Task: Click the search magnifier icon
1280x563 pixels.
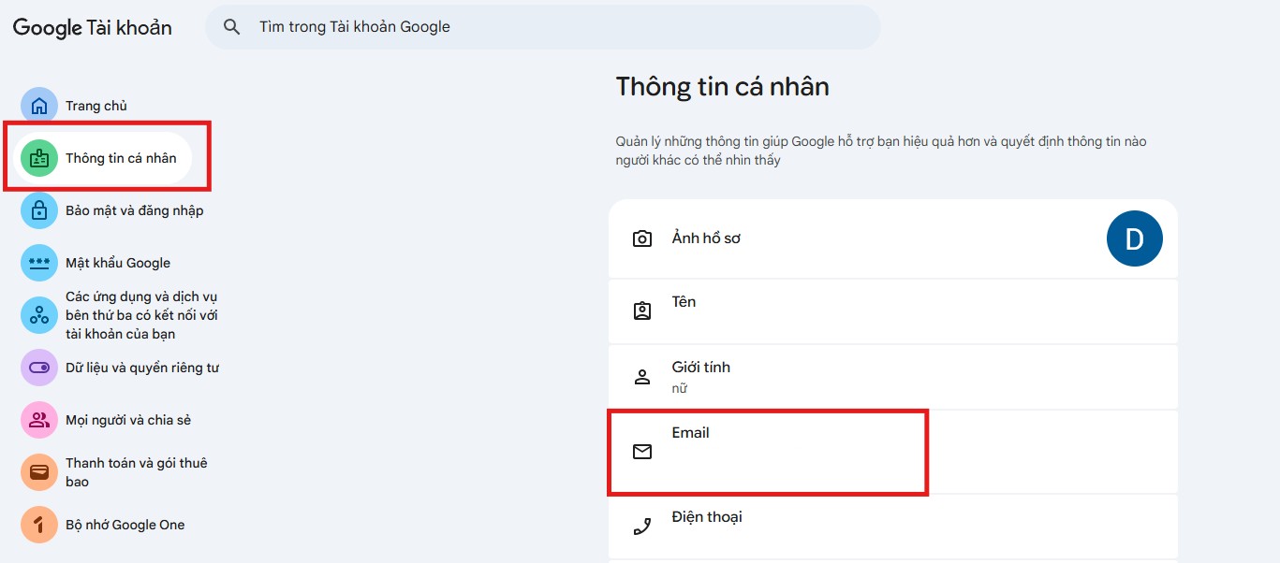Action: 232,27
